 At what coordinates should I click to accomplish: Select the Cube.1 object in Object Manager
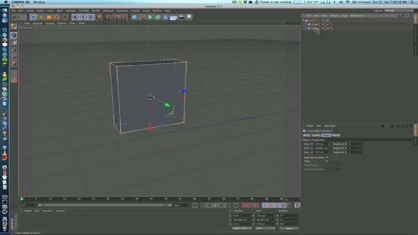click(315, 24)
